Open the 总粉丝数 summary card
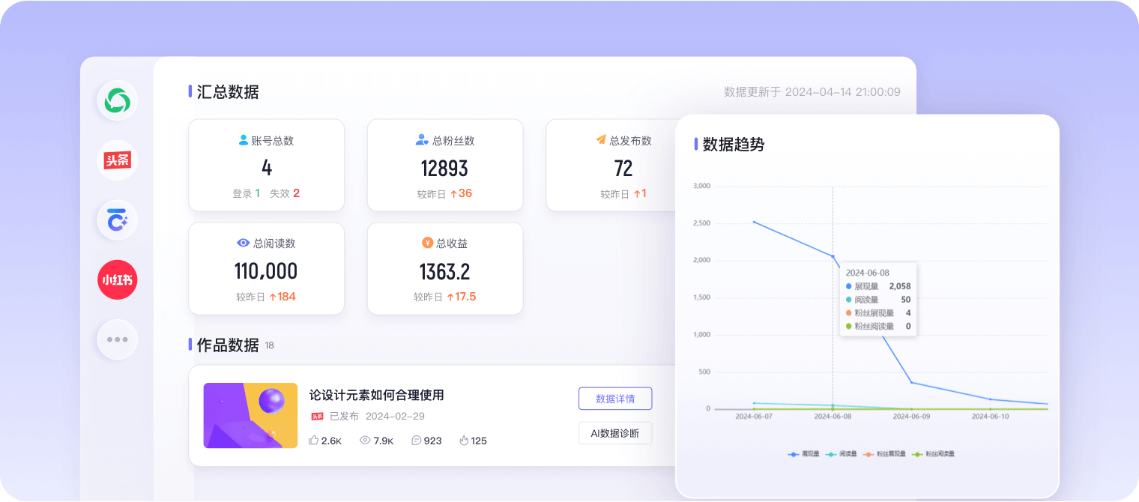Viewport: 1139px width, 502px height. (444, 166)
